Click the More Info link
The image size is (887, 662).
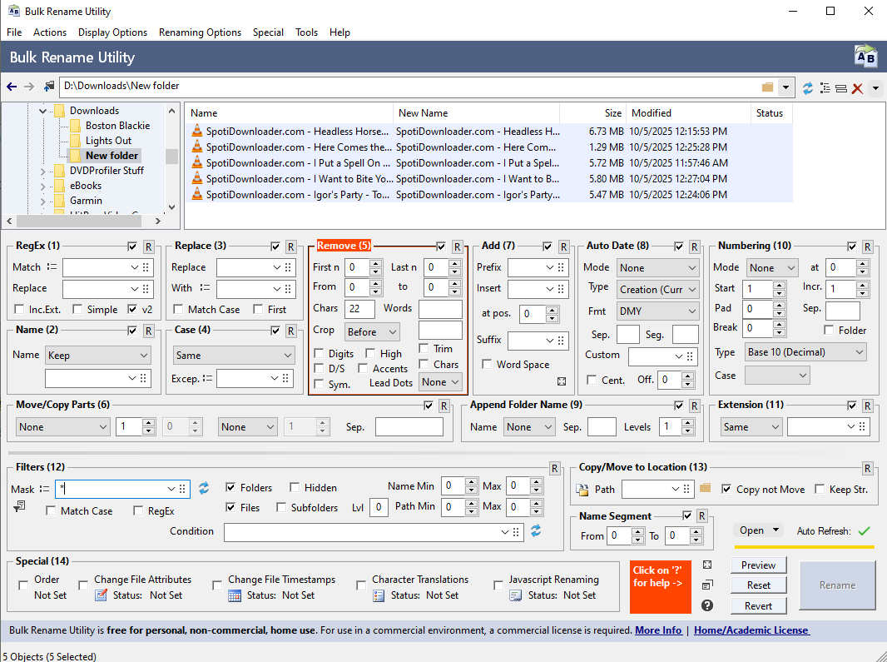(658, 630)
